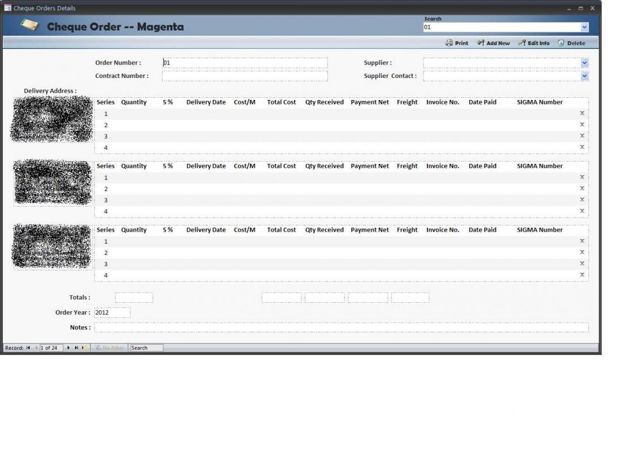Screen dimensions: 628x461
Task: Click the Totals field under Payment Net
Action: (368, 297)
